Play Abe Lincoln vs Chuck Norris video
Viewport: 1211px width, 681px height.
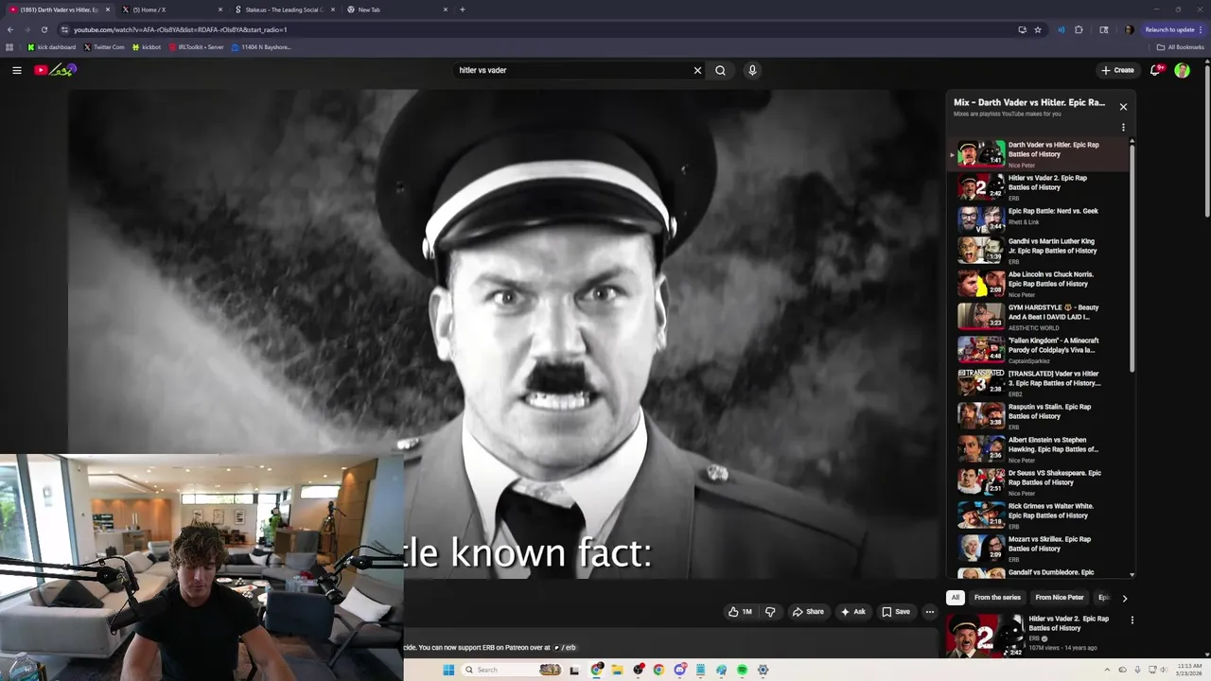coord(1039,284)
